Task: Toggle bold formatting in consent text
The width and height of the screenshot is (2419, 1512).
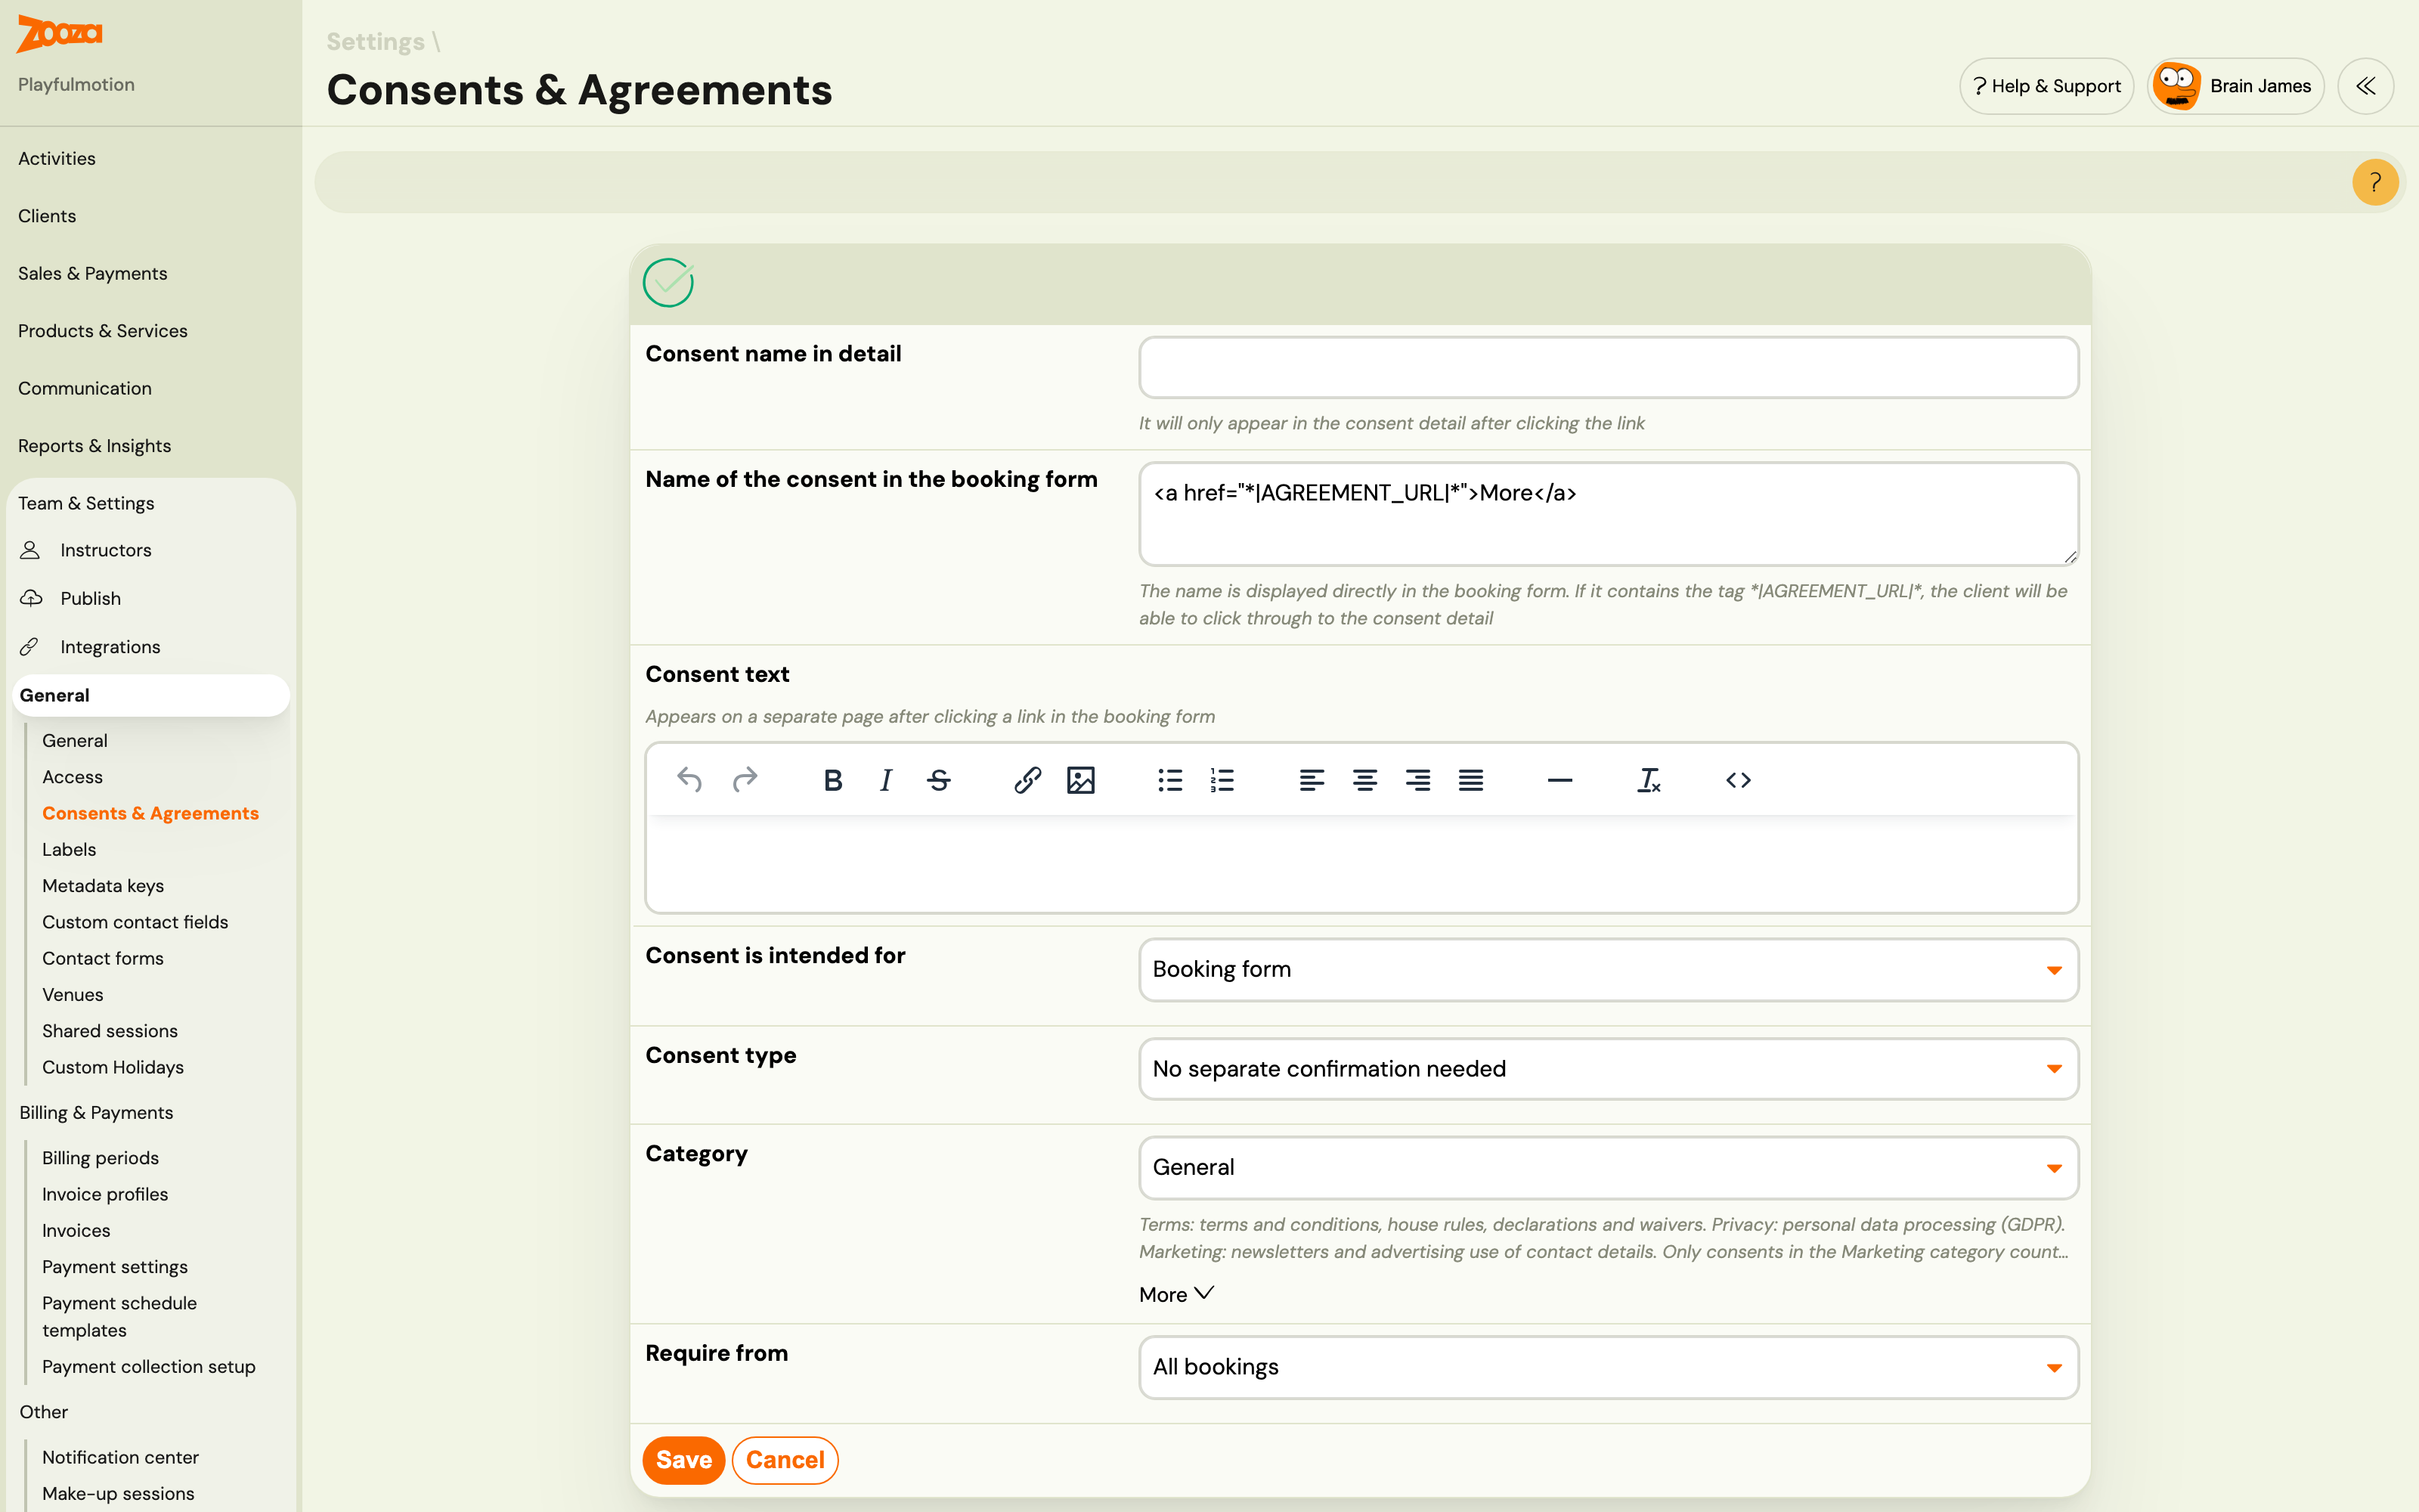Action: pyautogui.click(x=832, y=780)
